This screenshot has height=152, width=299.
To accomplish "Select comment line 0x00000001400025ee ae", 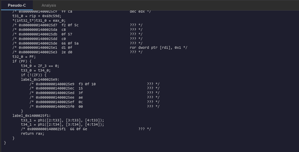I will [x=95, y=97].
